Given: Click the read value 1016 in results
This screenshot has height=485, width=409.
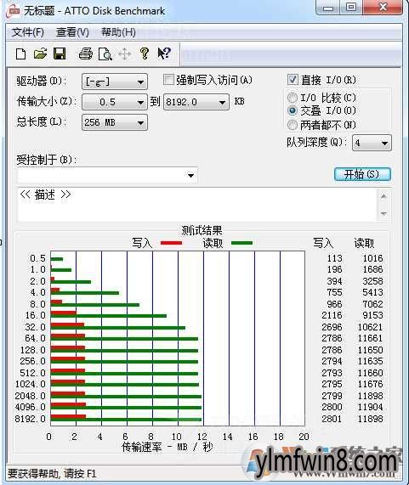Looking at the screenshot, I should (372, 258).
